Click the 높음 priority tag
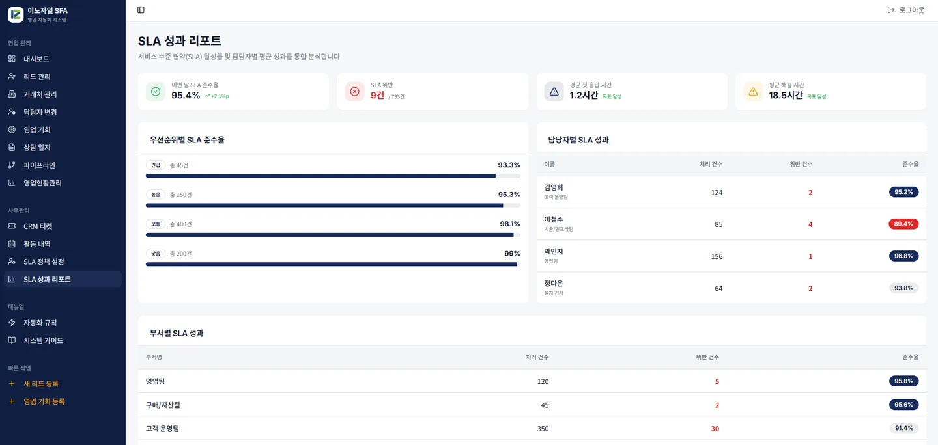The image size is (938, 445). tap(156, 195)
